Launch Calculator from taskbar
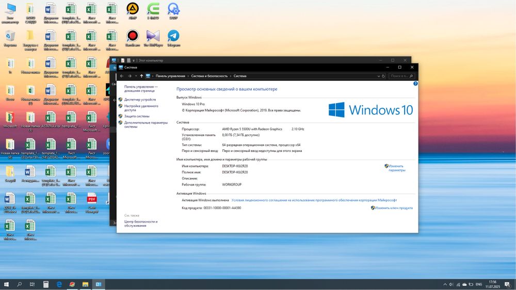The width and height of the screenshot is (516, 290). 46,284
